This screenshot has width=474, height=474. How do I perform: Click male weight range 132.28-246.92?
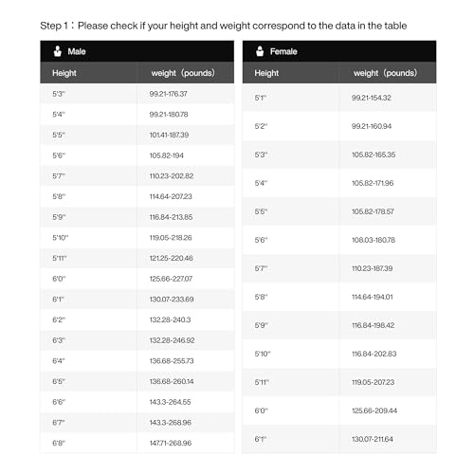[x=172, y=340]
